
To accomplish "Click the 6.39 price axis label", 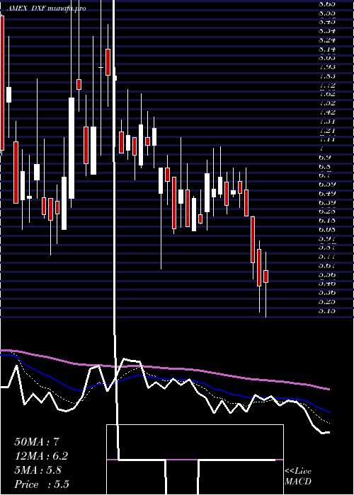I will click(327, 202).
